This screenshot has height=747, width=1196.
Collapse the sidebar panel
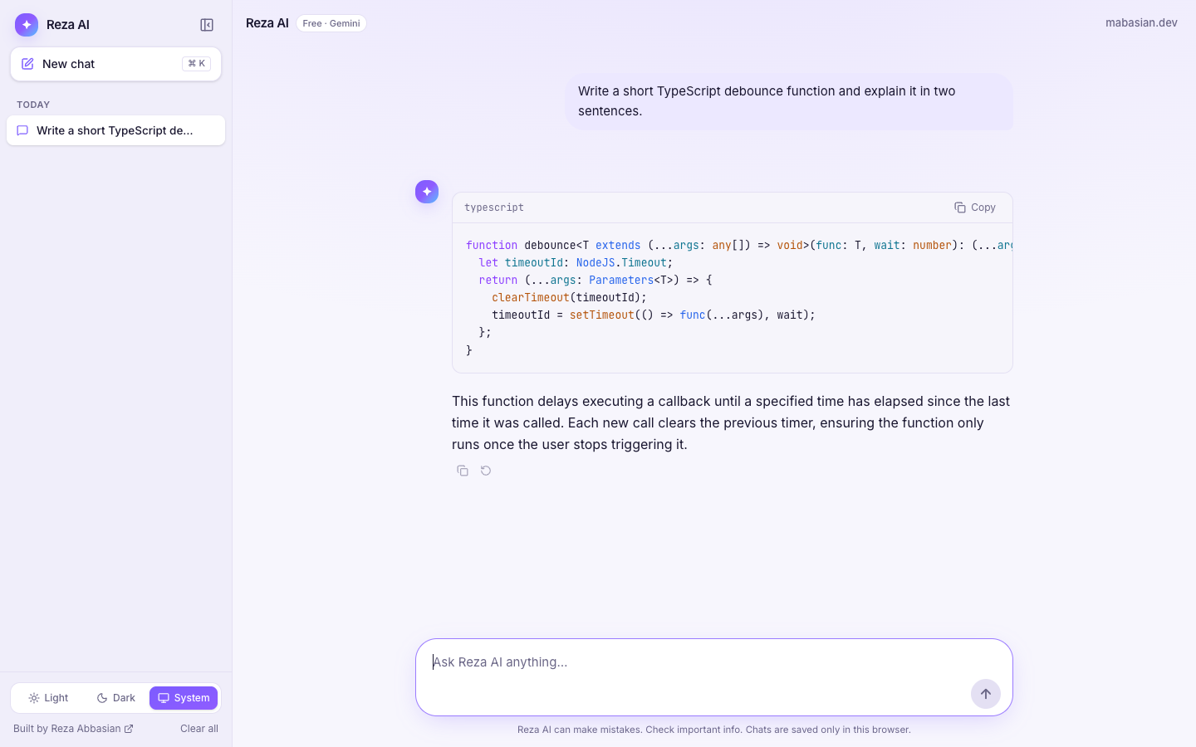[207, 25]
